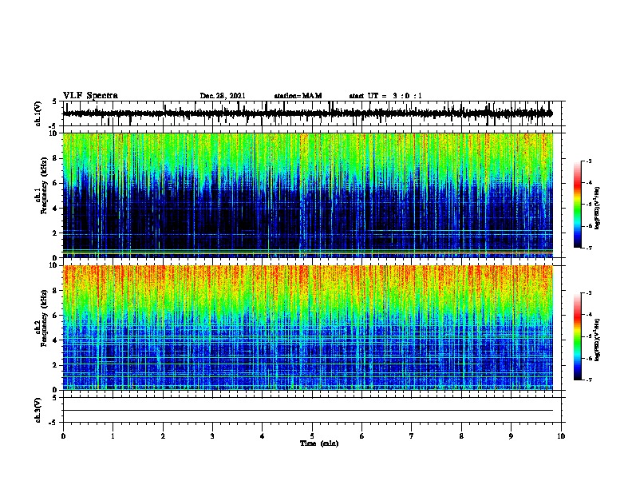Screen dimensions: 632x489
Task: Click the ch.1 colorbar log(PSD) unit label
Action: [x=598, y=208]
